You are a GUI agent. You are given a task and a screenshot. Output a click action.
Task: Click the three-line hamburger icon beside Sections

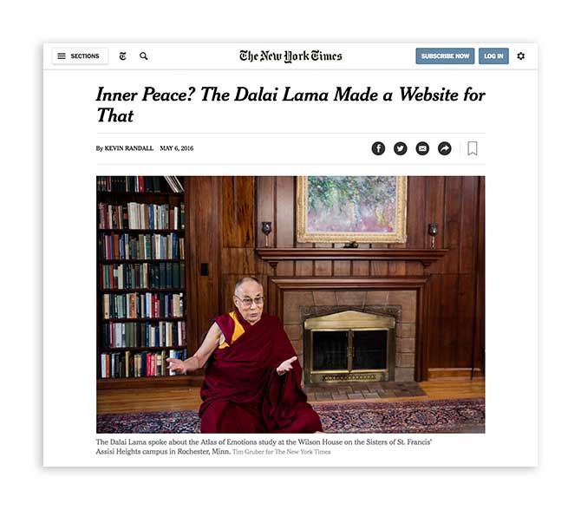click(62, 56)
